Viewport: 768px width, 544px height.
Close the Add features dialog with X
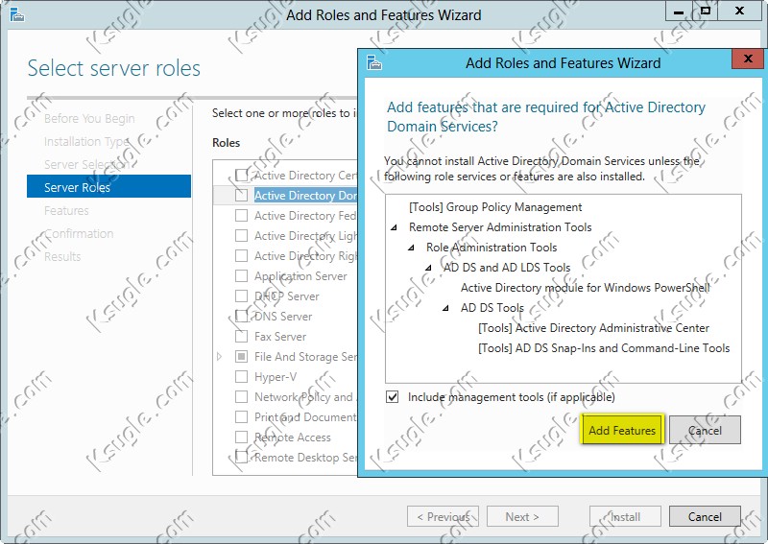(748, 59)
